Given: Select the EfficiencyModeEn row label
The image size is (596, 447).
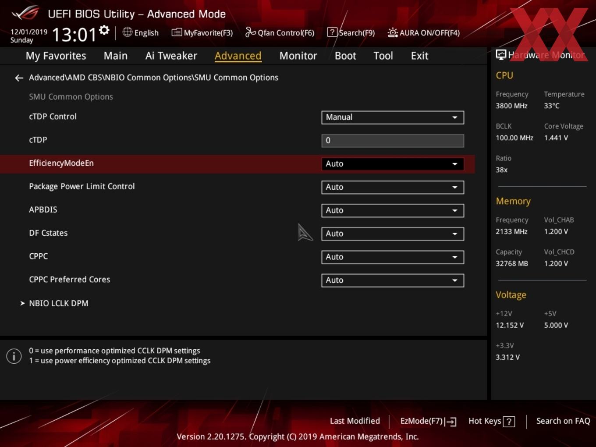Looking at the screenshot, I should click(x=61, y=163).
